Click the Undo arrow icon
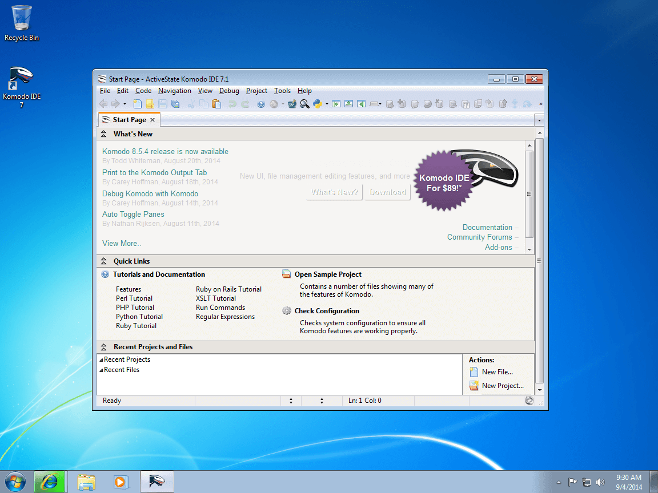 (x=232, y=104)
